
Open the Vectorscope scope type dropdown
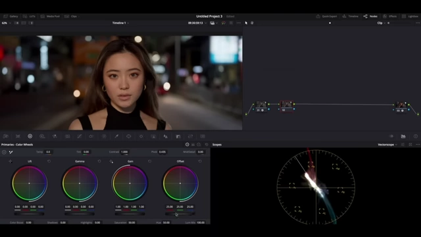[387, 145]
